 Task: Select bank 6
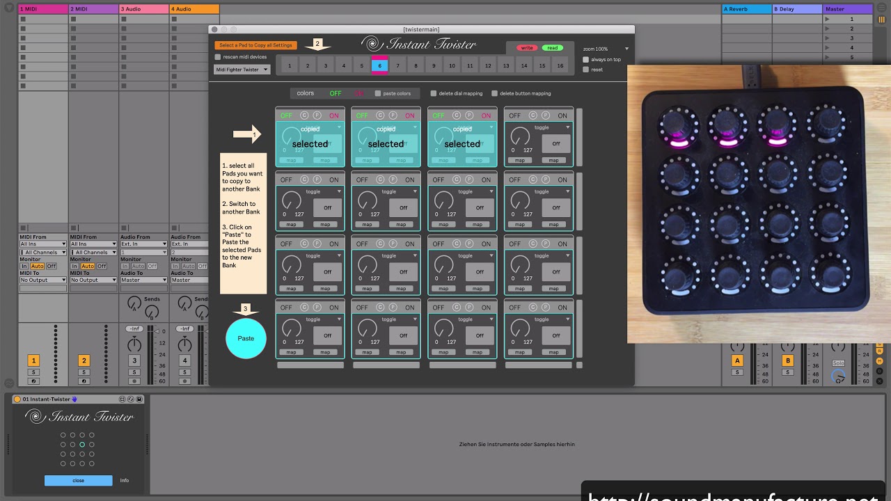pos(379,65)
